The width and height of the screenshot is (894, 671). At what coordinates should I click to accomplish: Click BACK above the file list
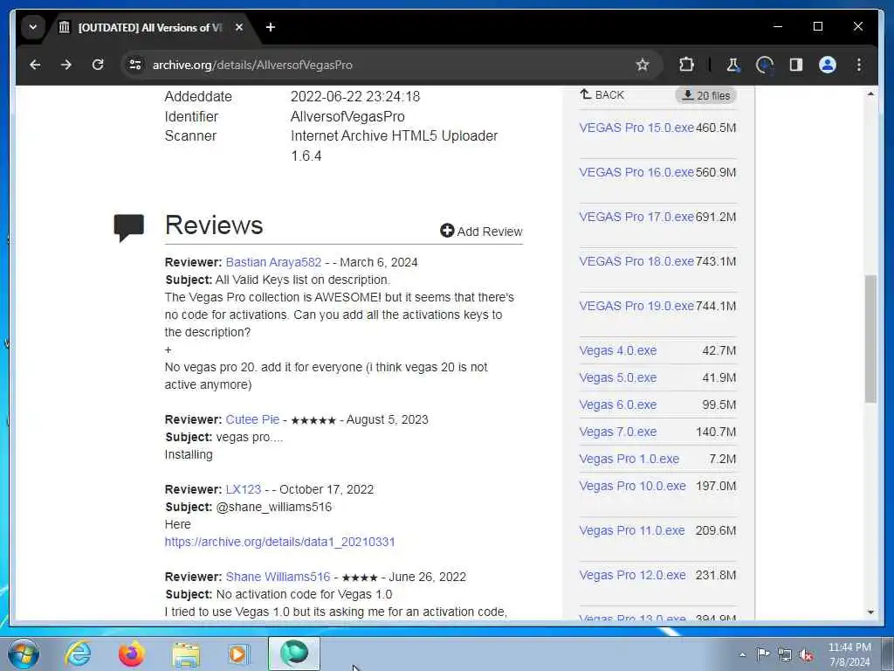click(602, 95)
